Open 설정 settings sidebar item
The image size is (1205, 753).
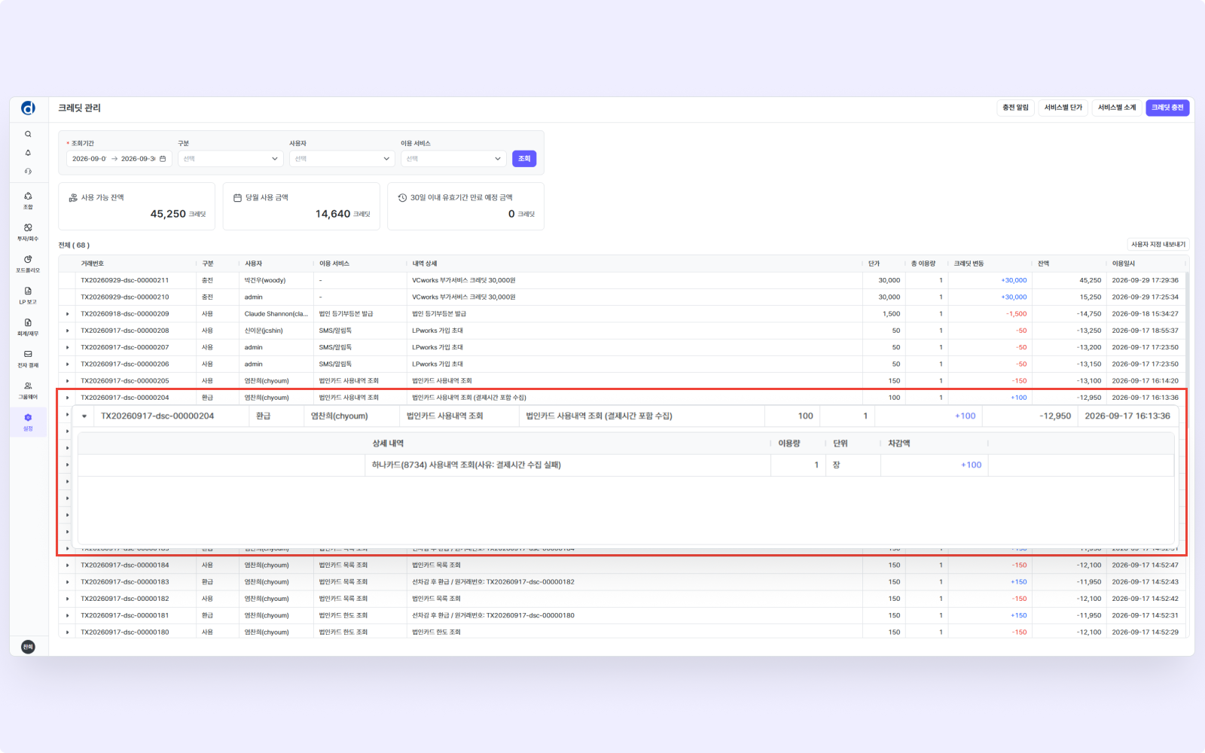click(28, 422)
